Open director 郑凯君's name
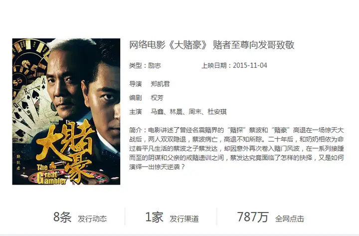This screenshot has width=359, height=236. [160, 84]
